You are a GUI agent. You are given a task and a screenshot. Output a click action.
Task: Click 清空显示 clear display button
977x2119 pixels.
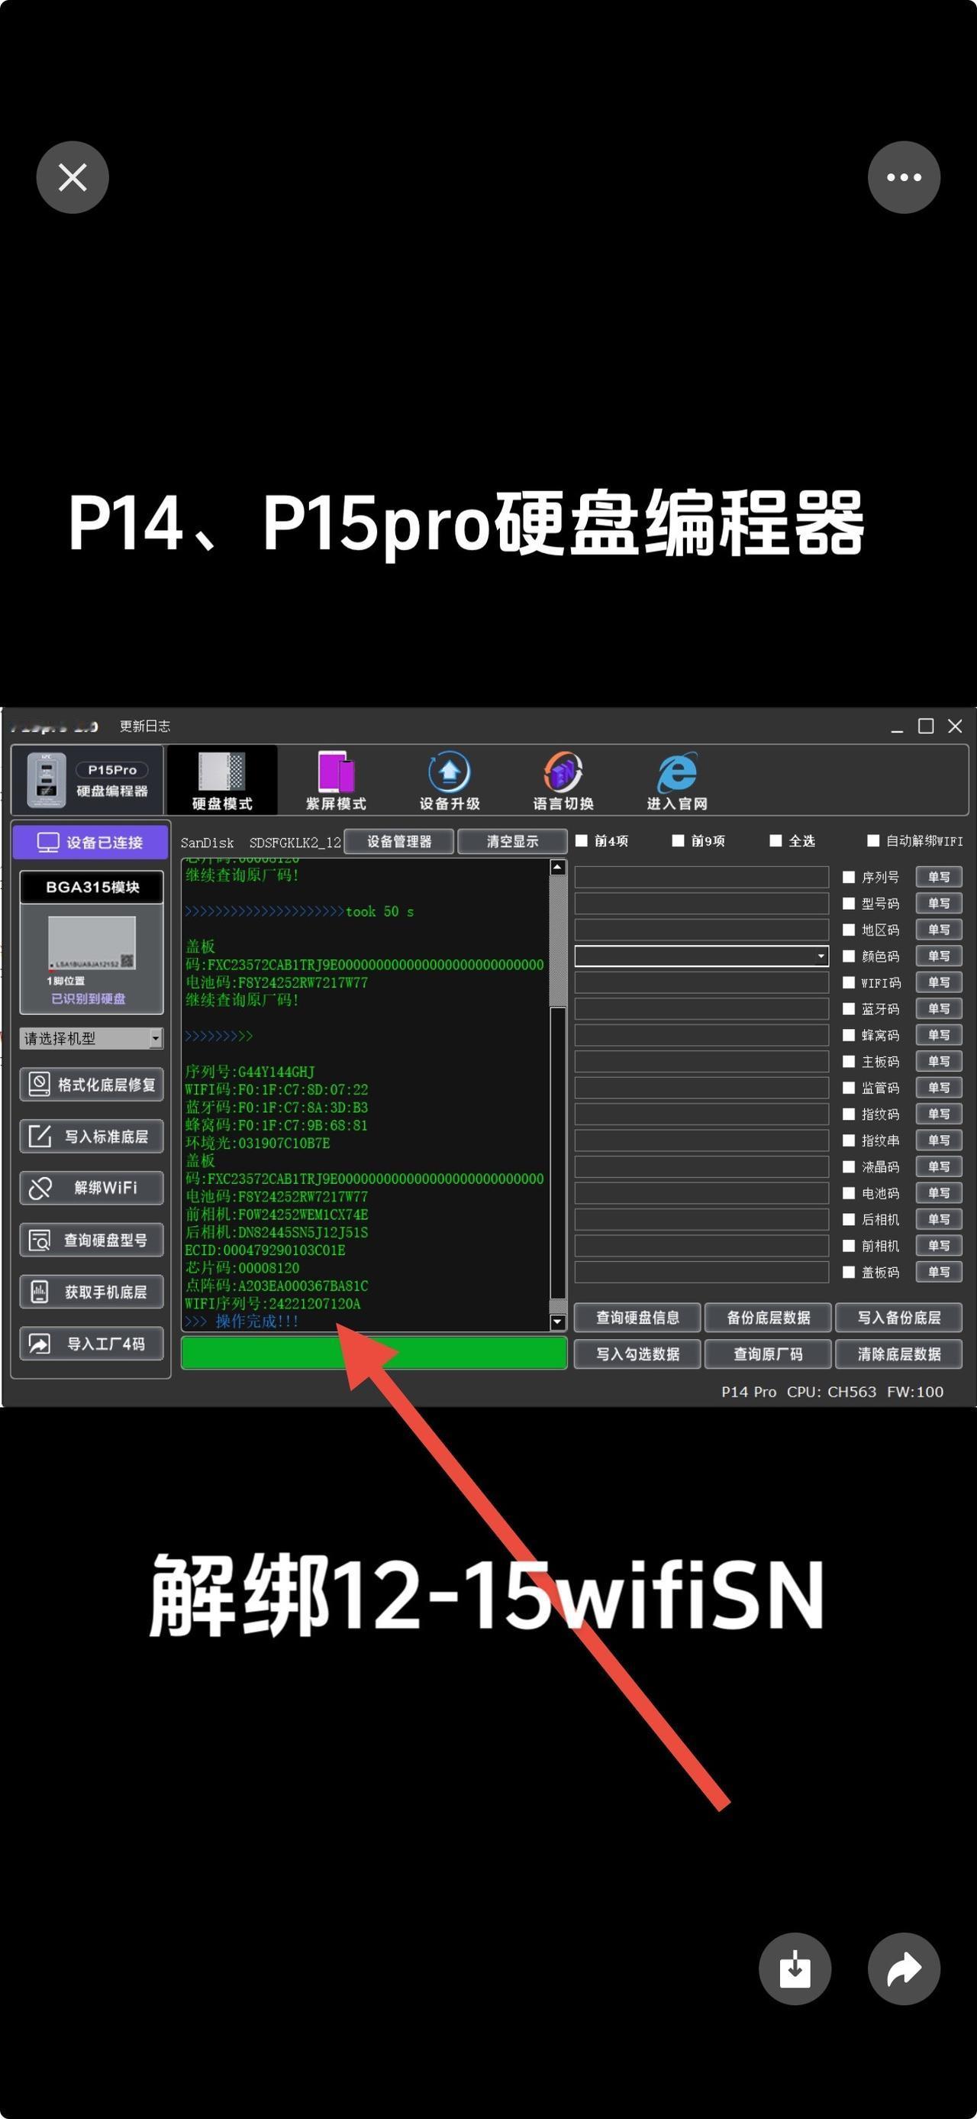pos(512,841)
